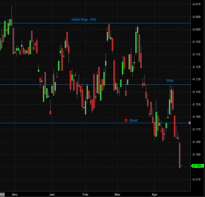Click the -0.120 price axis label
The width and height of the screenshot is (205, 197).
196,67
